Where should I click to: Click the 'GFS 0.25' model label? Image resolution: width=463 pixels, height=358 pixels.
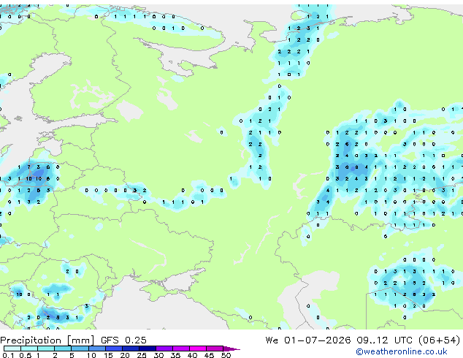[x=123, y=340]
